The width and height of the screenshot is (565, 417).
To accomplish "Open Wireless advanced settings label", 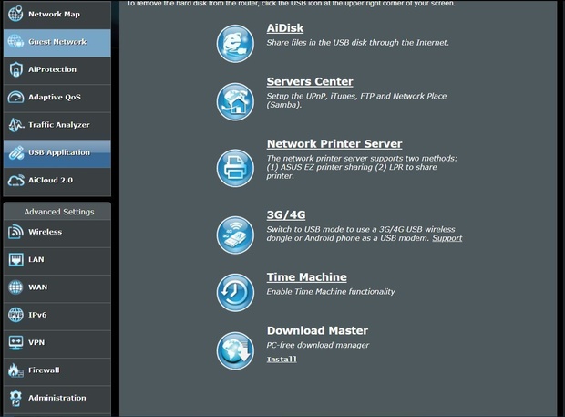I will pyautogui.click(x=45, y=232).
